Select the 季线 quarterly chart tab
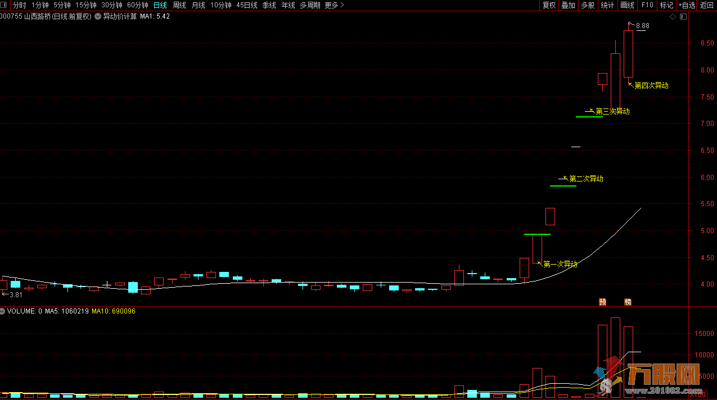The height and width of the screenshot is (400, 717). point(269,5)
